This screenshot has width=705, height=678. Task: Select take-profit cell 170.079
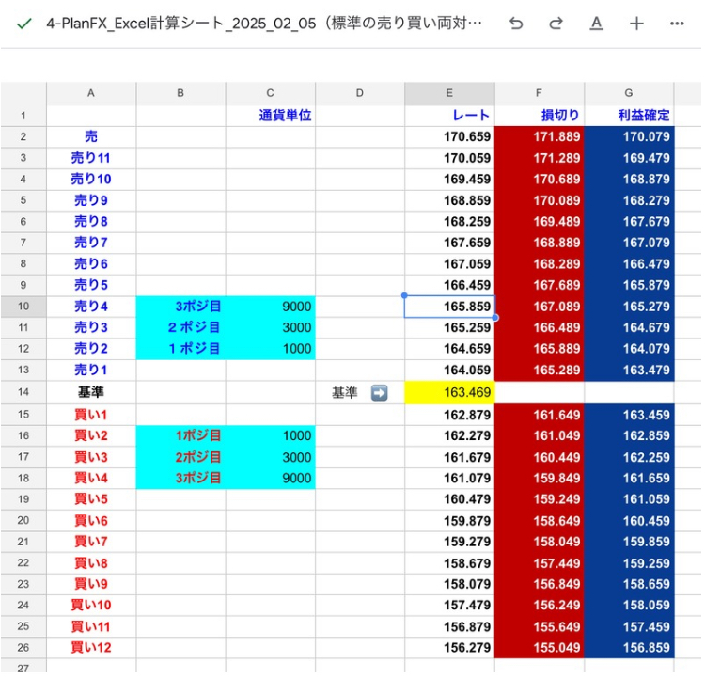click(x=629, y=136)
